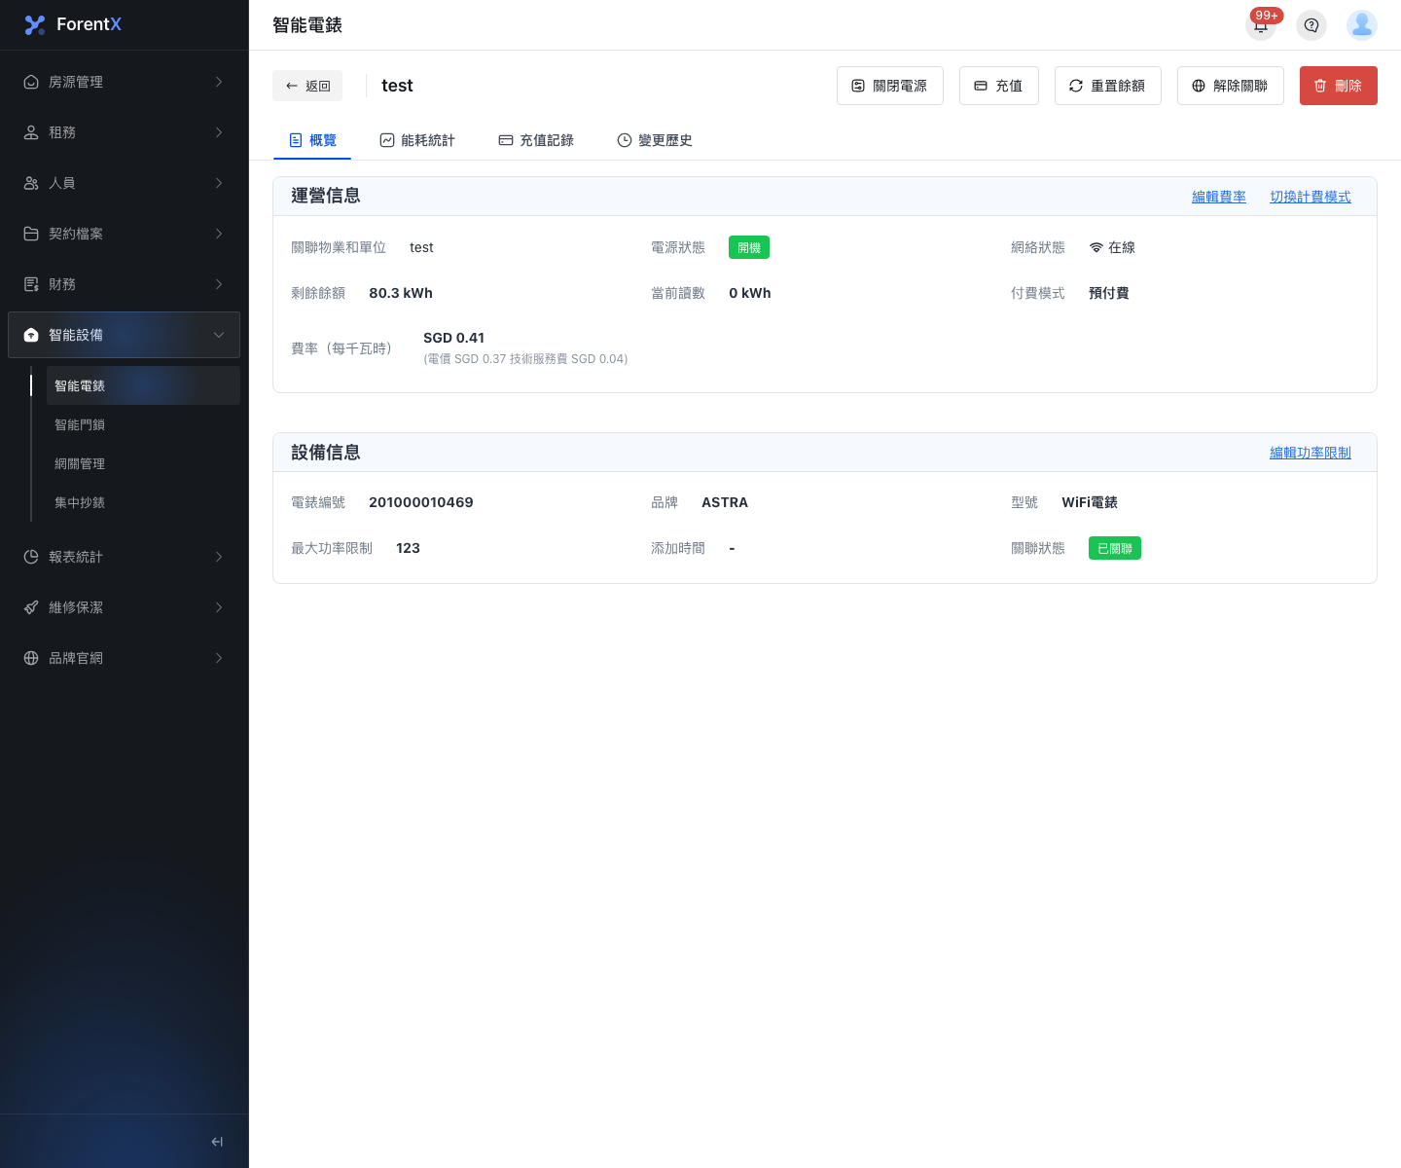
Task: Click the 報表統計 pie chart icon
Action: [x=31, y=557]
